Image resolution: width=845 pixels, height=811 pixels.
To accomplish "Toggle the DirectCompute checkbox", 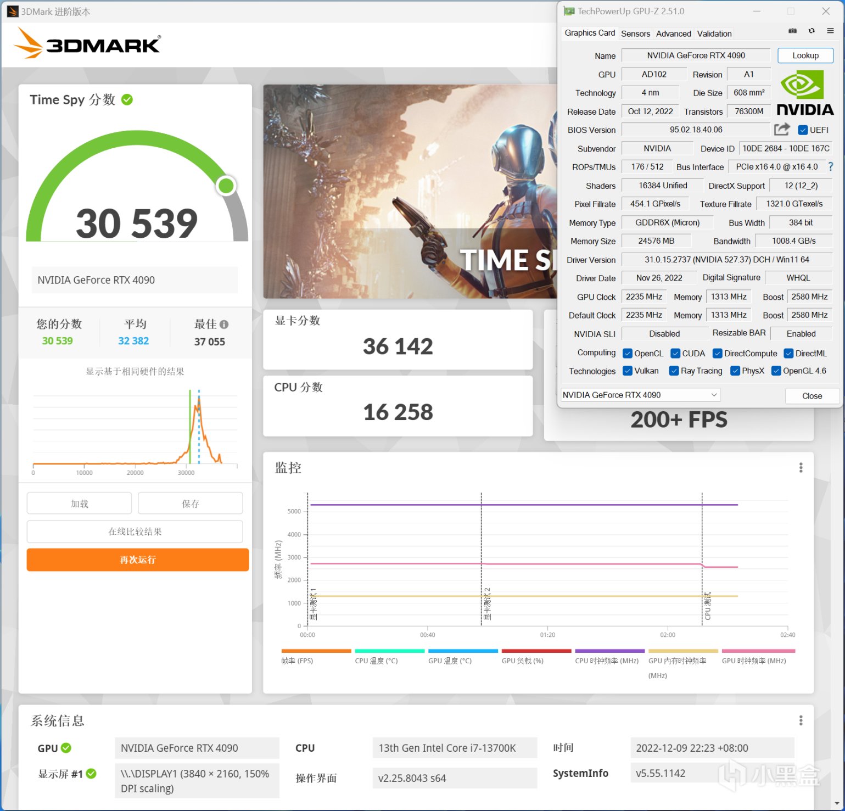I will 718,354.
